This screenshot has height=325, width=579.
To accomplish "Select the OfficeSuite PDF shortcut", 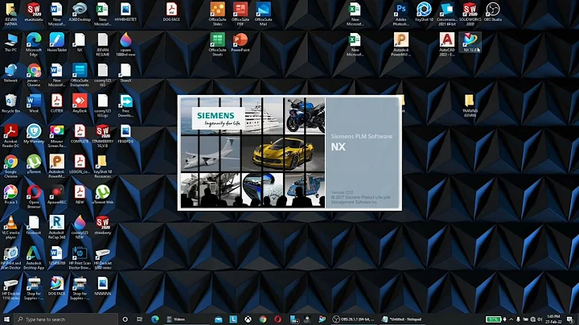I will click(240, 14).
